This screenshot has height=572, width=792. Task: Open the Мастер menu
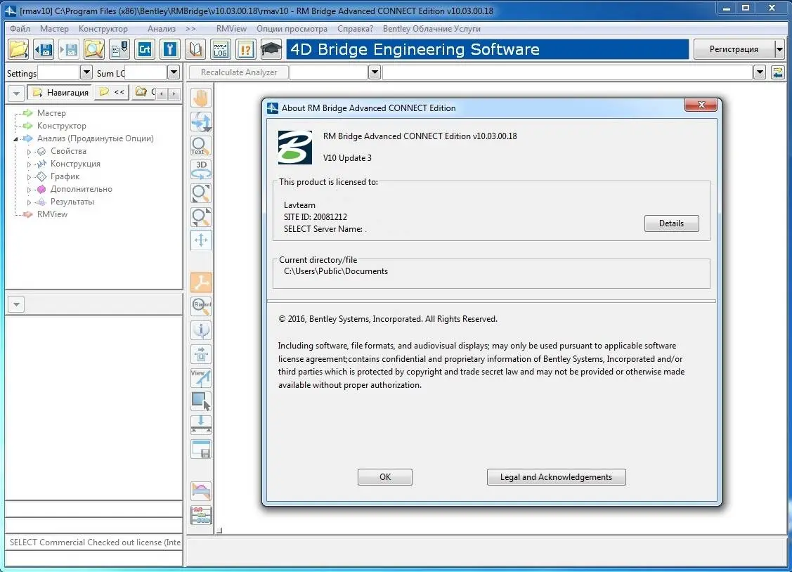tap(54, 29)
